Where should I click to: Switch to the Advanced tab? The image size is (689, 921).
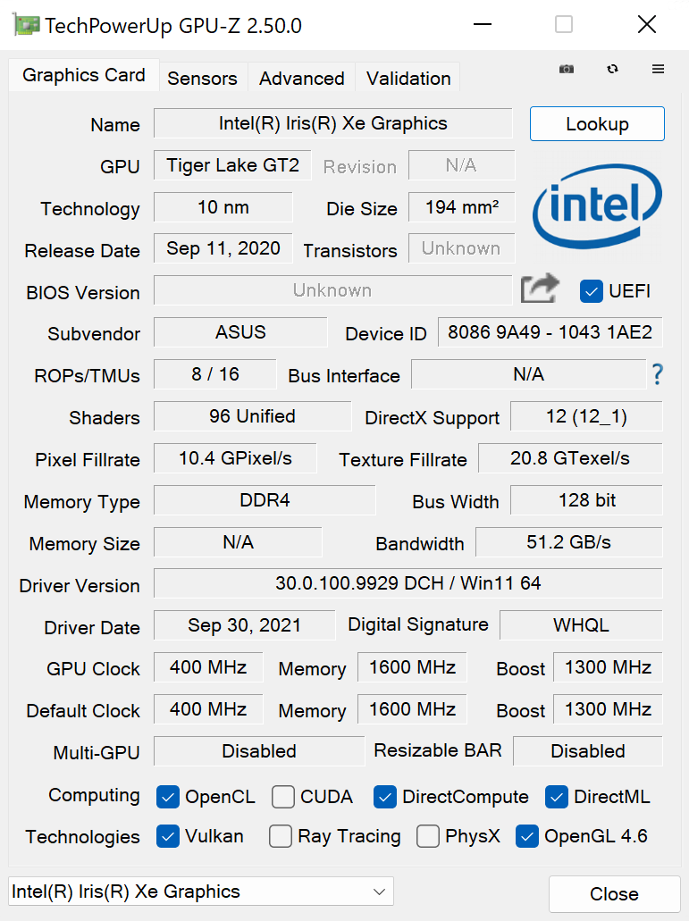[300, 78]
